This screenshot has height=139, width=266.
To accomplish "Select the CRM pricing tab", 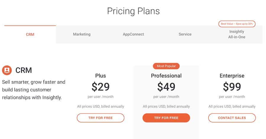I will (x=30, y=34).
